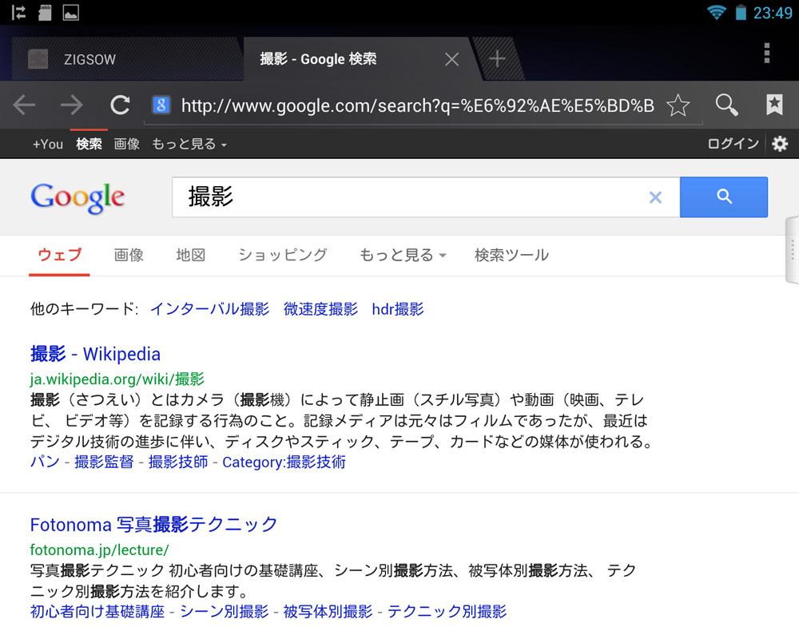Open browser search with magnifier icon
799x639 pixels.
point(726,105)
